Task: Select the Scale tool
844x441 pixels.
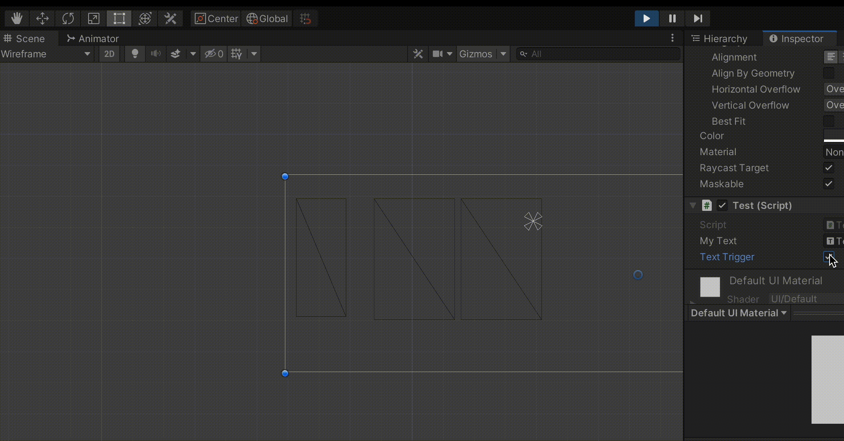Action: point(93,18)
